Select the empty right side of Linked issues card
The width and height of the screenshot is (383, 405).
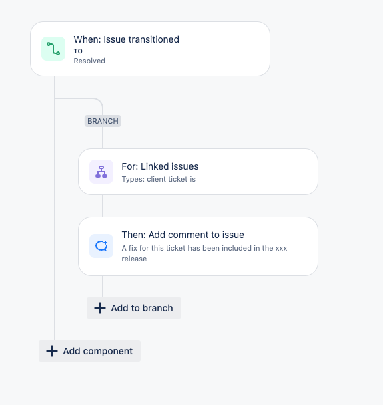pyautogui.click(x=258, y=172)
